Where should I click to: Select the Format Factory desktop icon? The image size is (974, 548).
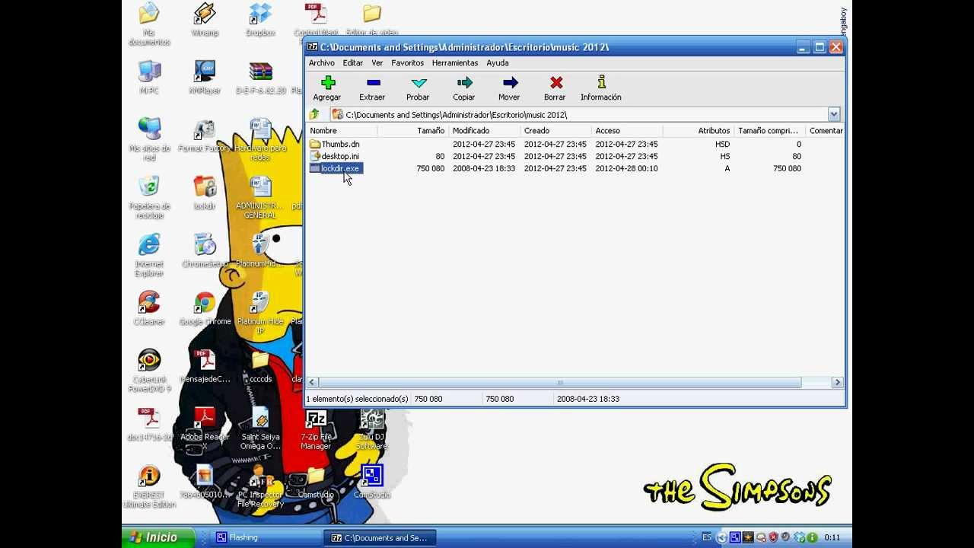coord(205,135)
